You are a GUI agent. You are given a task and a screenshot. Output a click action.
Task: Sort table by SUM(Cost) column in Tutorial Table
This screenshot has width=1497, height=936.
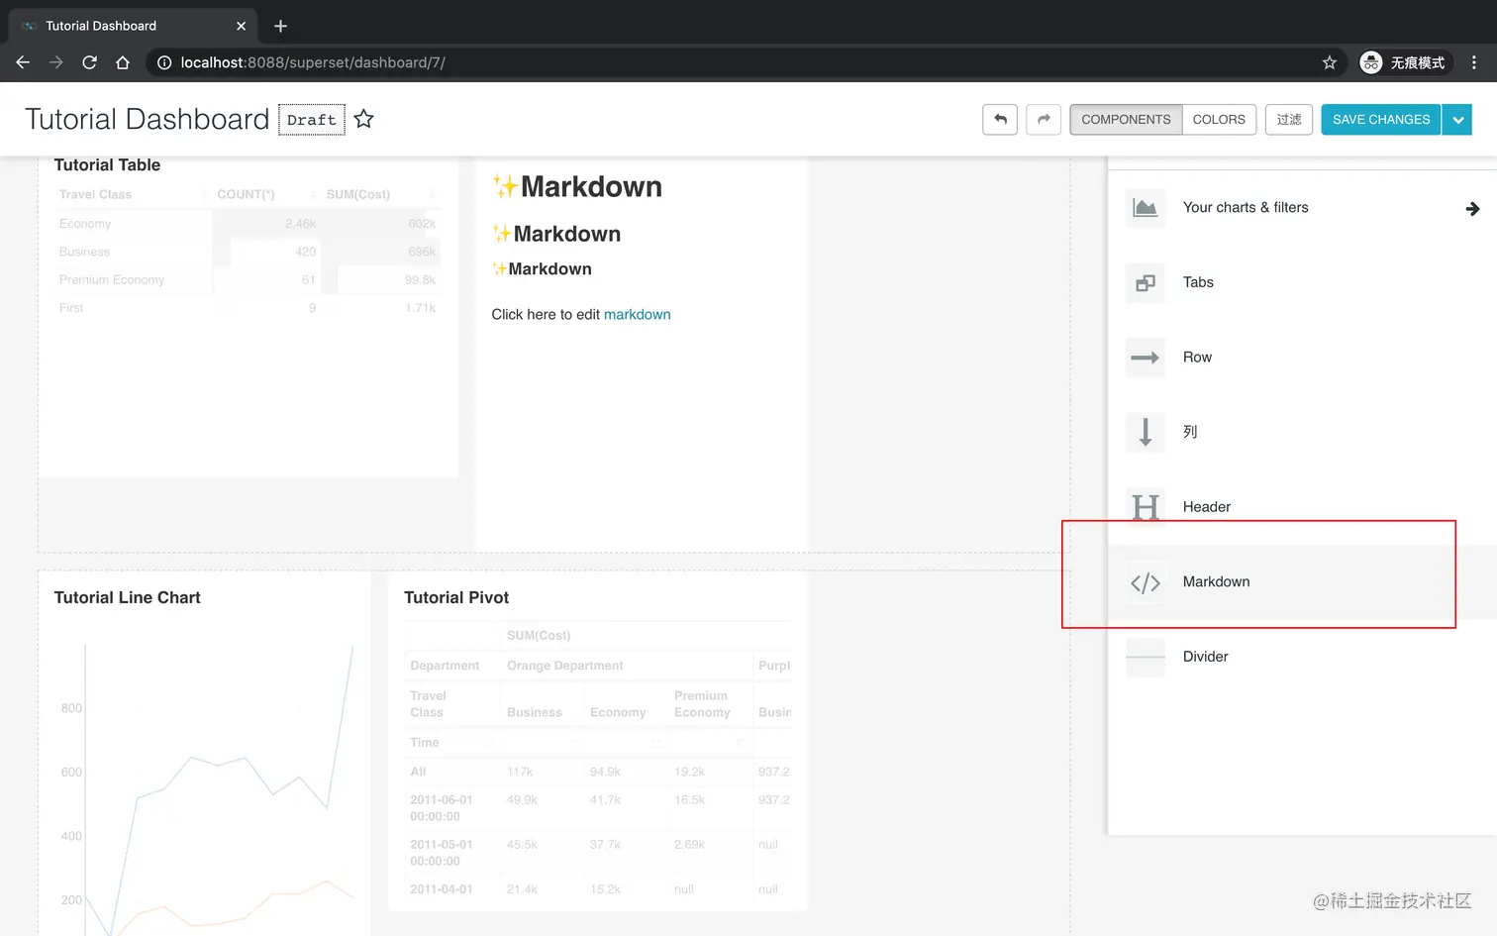point(358,194)
